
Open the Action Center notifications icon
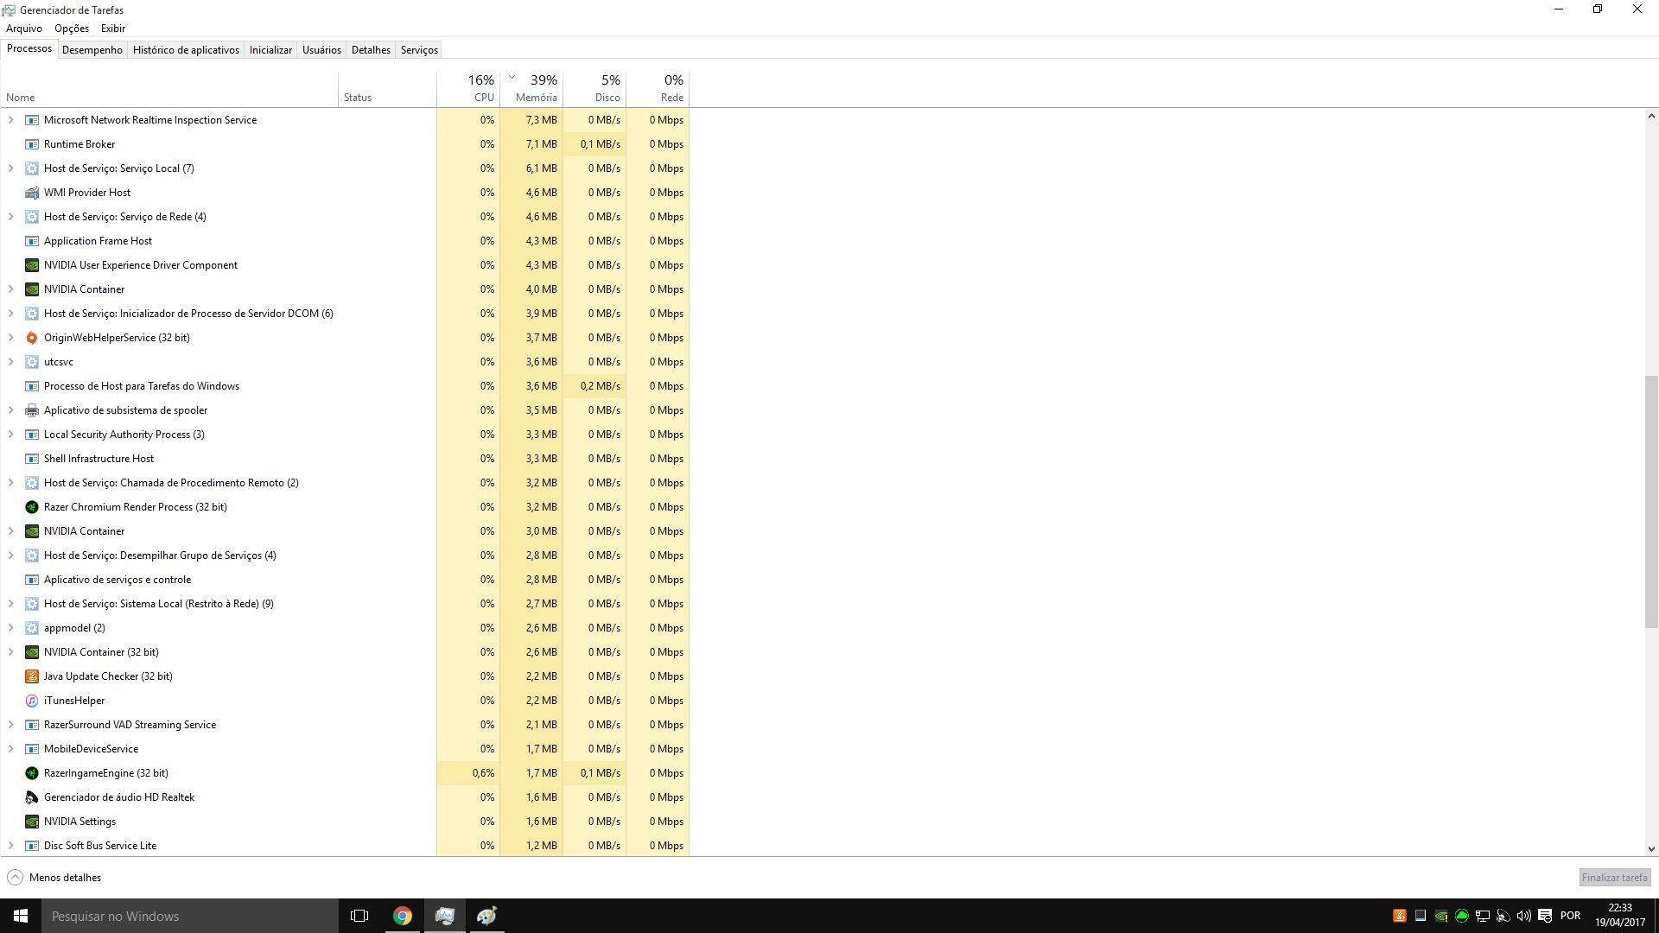point(1545,916)
